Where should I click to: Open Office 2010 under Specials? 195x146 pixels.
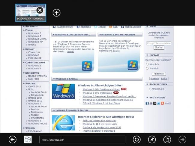point(35,101)
